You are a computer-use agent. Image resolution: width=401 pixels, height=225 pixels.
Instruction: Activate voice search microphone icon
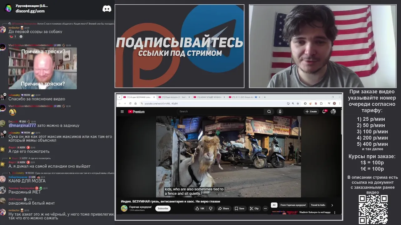(280, 112)
